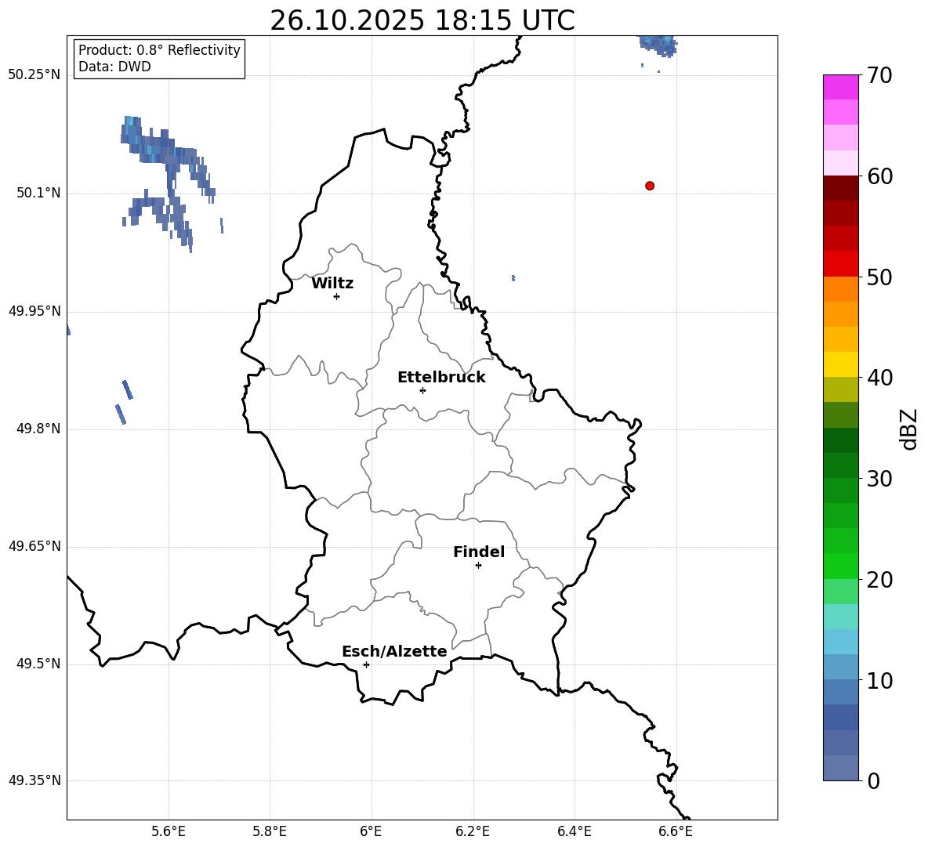The width and height of the screenshot is (928, 847).
Task: Click the Findel label
Action: click(479, 552)
